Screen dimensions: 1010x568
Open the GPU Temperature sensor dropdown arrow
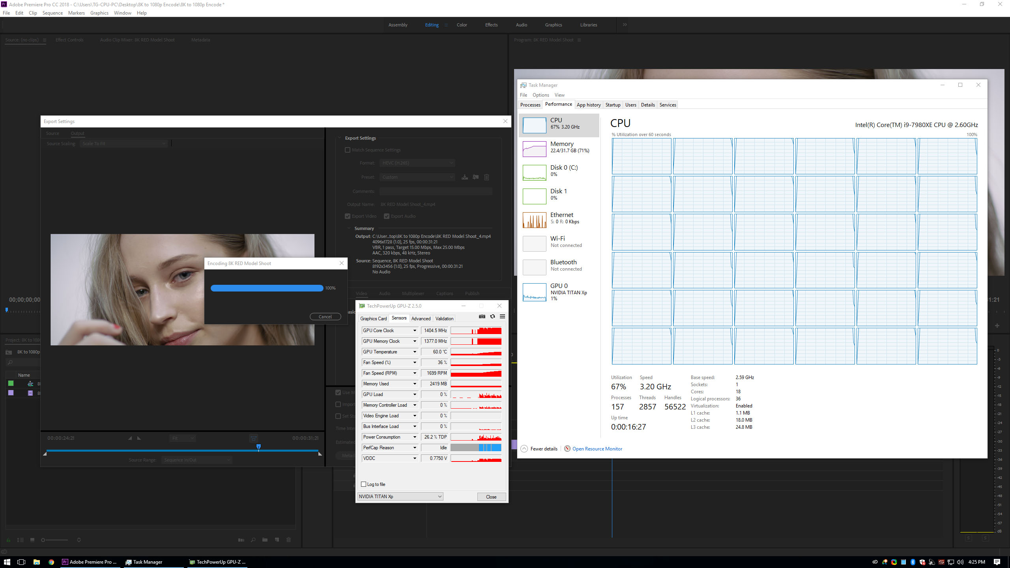[415, 352]
